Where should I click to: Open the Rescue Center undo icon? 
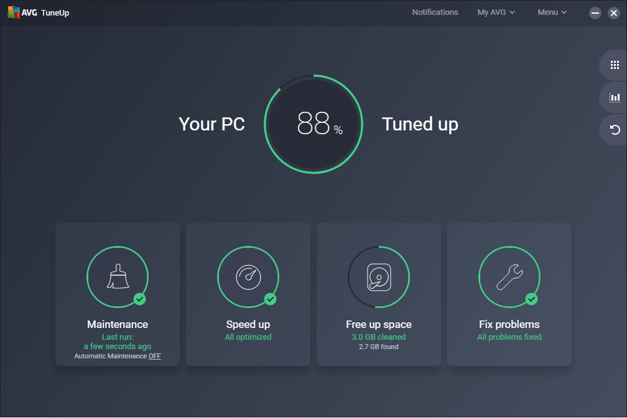pyautogui.click(x=615, y=129)
